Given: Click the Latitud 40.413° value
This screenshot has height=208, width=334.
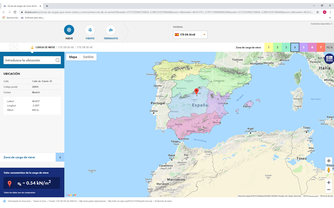Looking at the screenshot, I should click(36, 101).
